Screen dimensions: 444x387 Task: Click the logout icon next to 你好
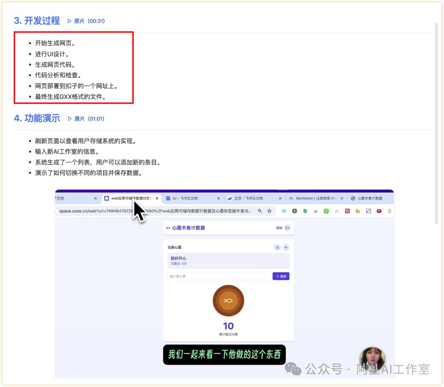pos(287,228)
